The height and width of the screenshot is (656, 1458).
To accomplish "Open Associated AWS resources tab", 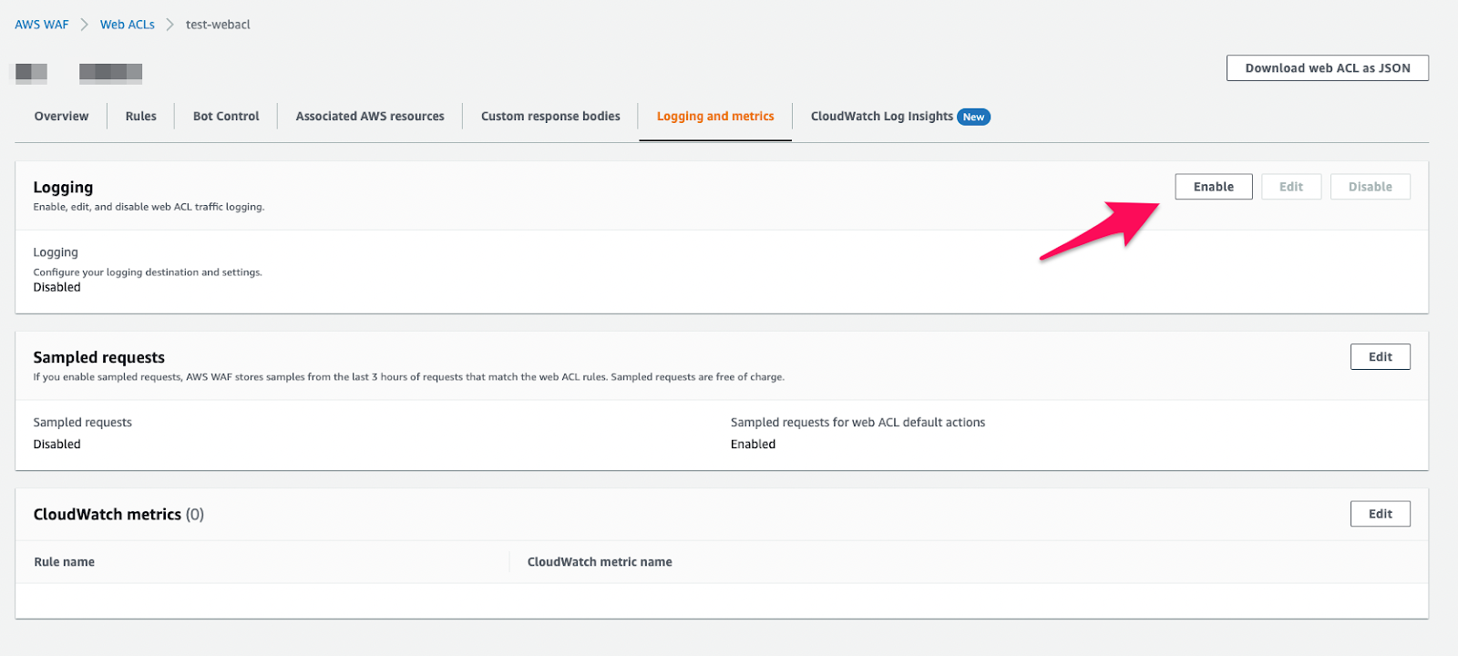I will point(370,117).
